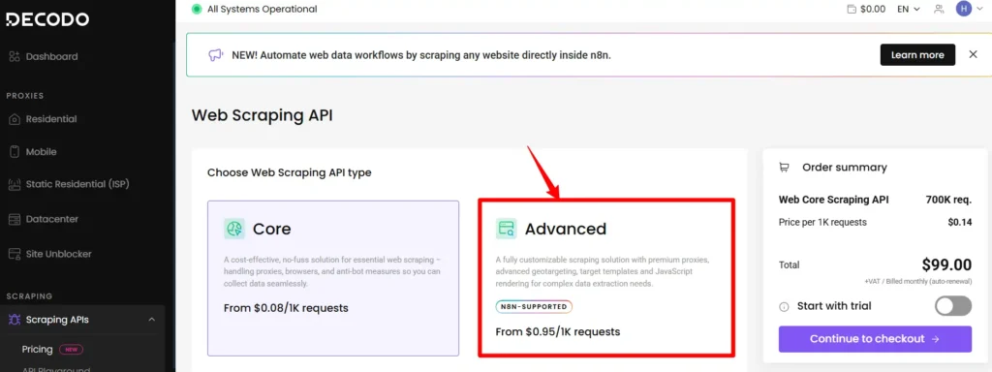Click the Learn more button
The width and height of the screenshot is (992, 372).
click(x=917, y=55)
